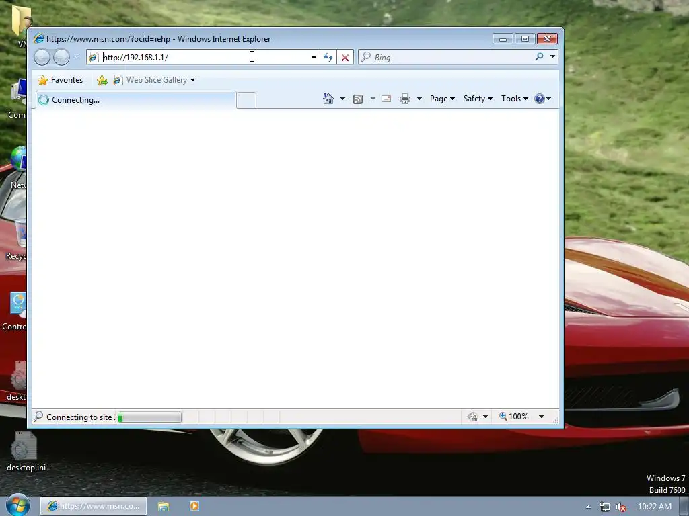The height and width of the screenshot is (516, 689).
Task: Click the status bar search magnifier icon
Action: click(38, 416)
